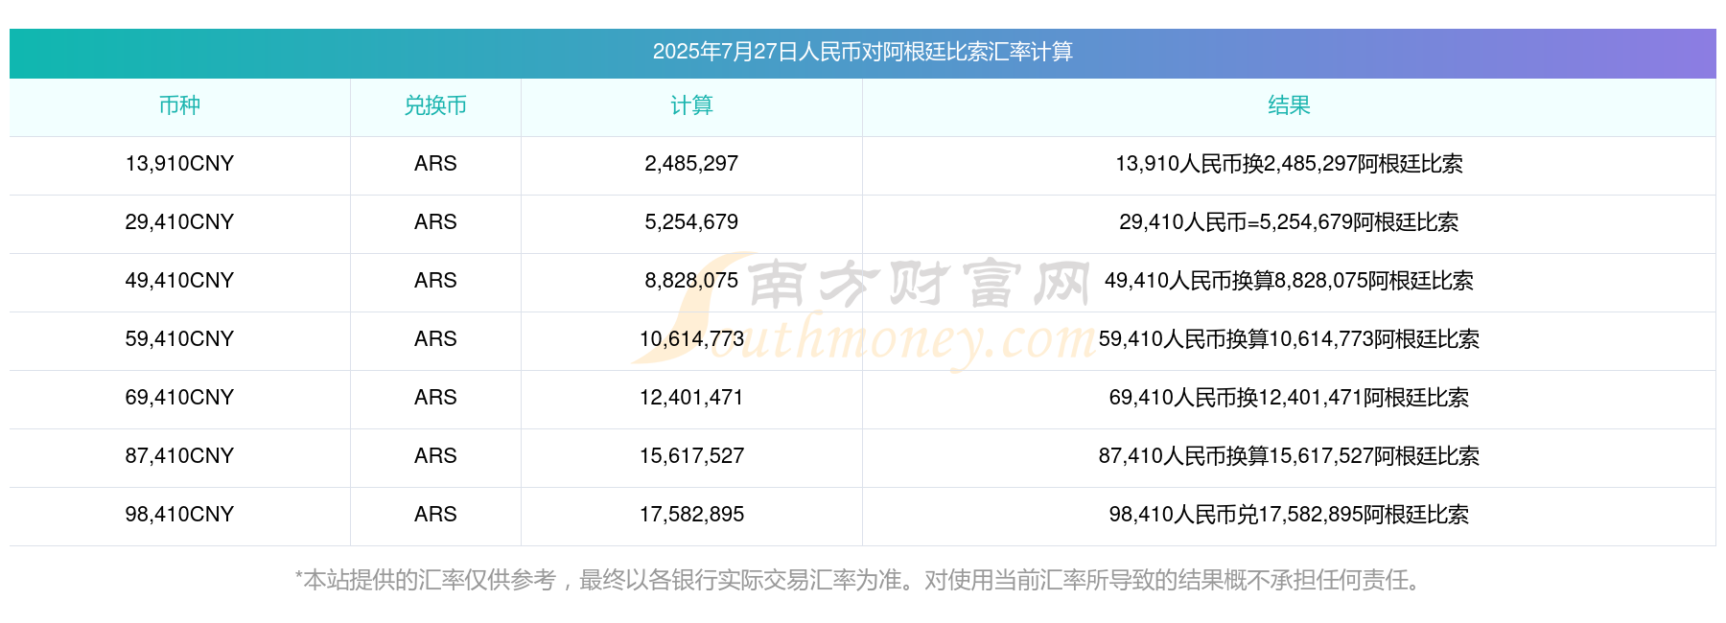Click the '69,410CNY' cell
The image size is (1726, 623).
[x=179, y=398]
